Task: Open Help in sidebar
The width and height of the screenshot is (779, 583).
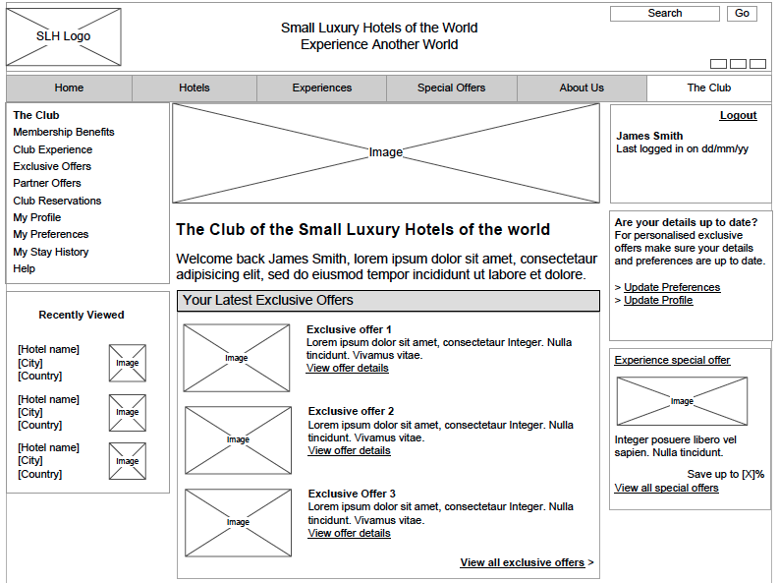Action: (x=24, y=268)
